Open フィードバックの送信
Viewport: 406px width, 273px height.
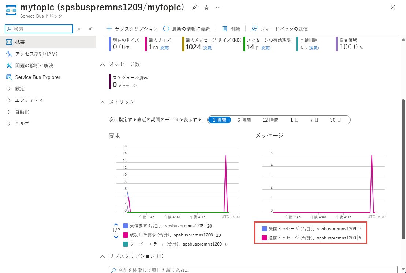pyautogui.click(x=280, y=29)
